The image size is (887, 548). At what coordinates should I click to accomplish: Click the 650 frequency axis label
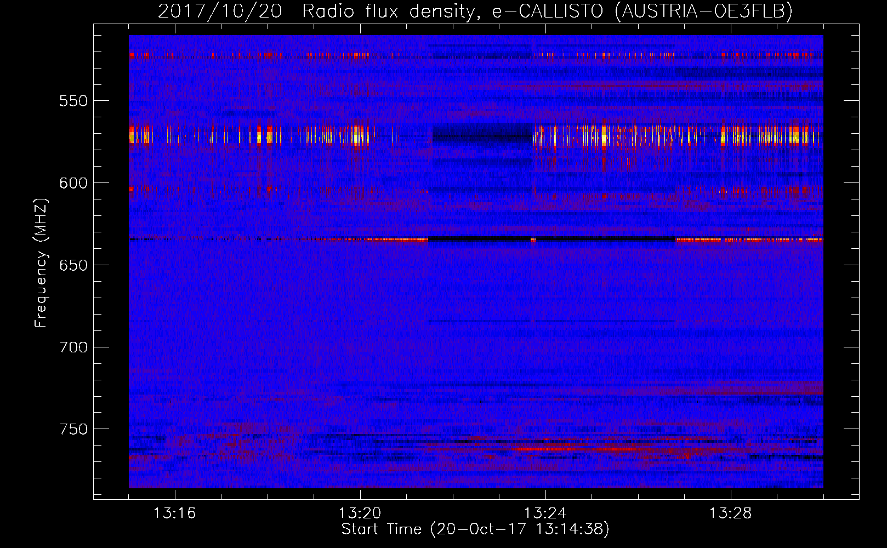73,266
